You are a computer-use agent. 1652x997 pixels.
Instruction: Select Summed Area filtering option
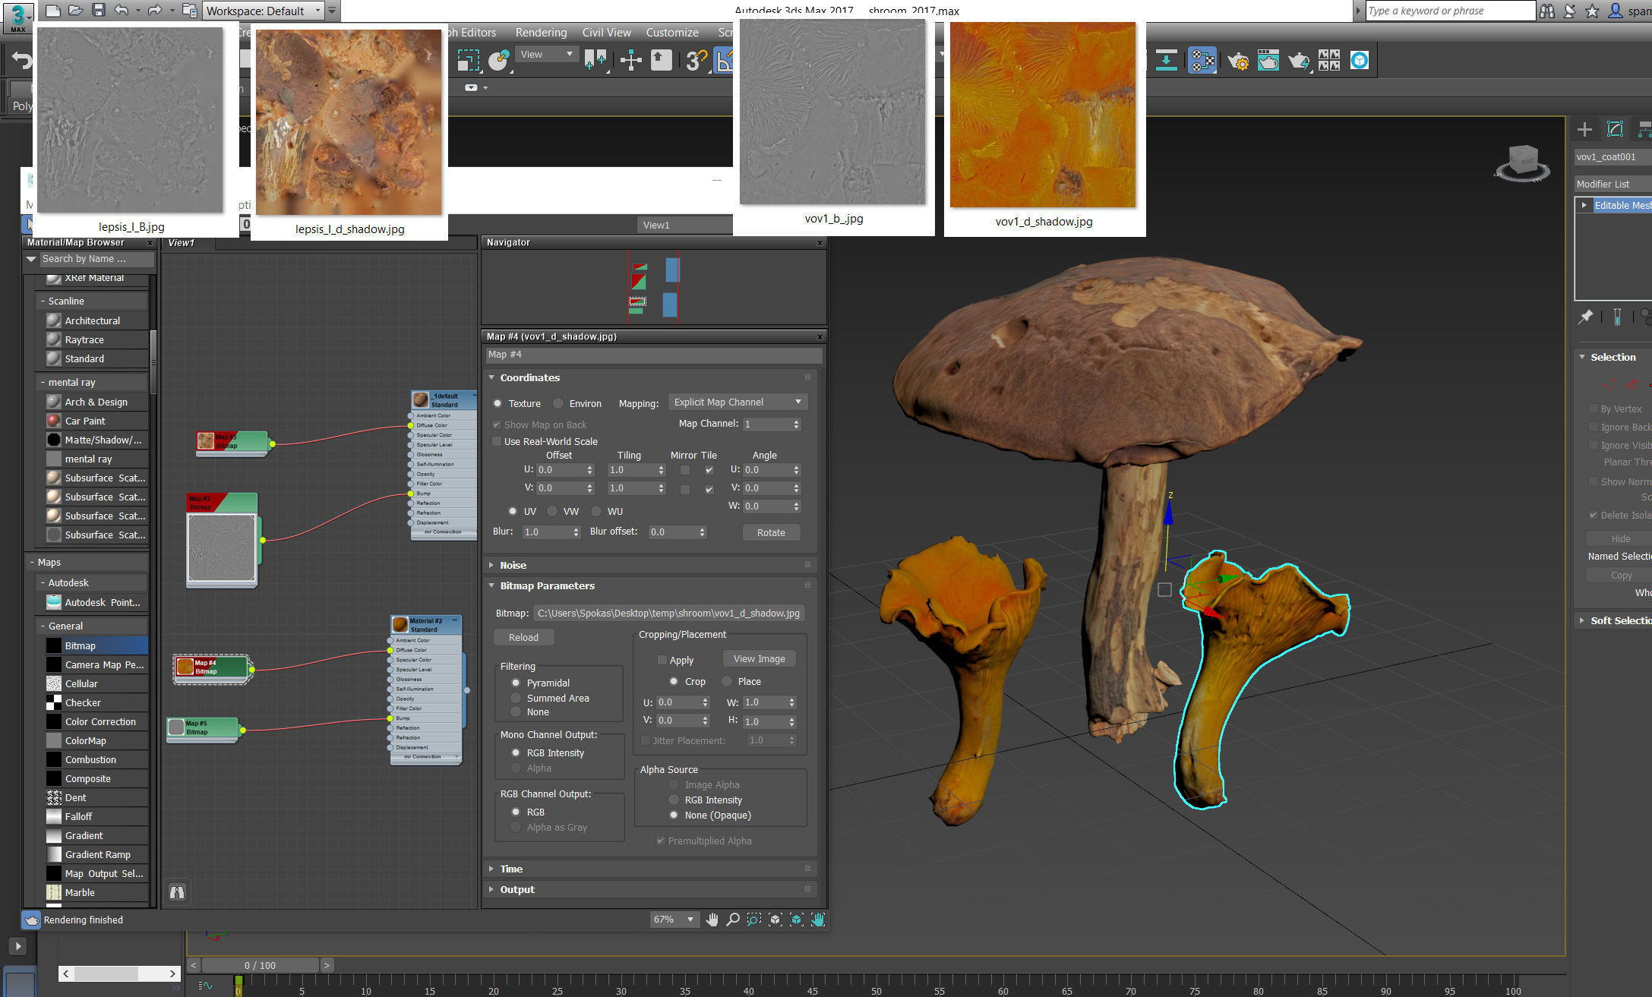coord(516,698)
